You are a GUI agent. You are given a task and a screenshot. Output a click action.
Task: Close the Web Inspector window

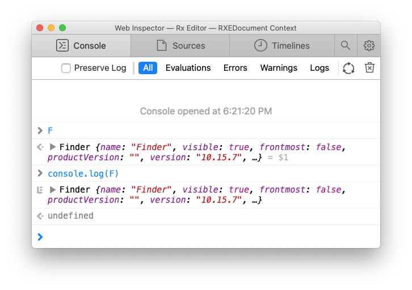pos(40,28)
